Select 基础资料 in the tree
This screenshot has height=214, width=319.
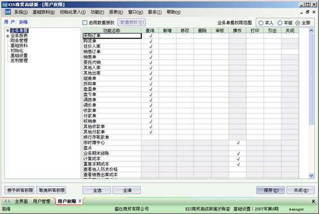click(19, 46)
